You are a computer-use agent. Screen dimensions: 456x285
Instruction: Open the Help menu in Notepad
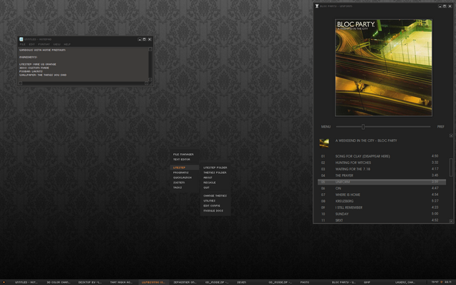(67, 44)
